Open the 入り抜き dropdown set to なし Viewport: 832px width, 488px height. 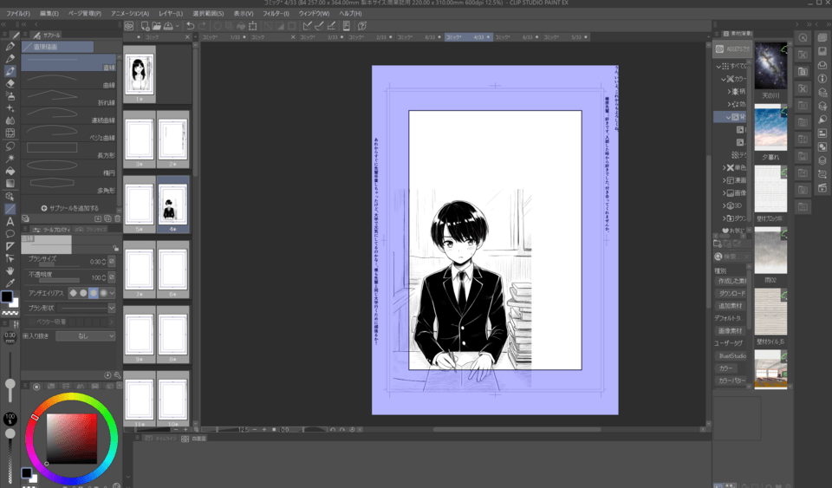click(x=85, y=335)
